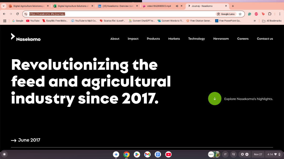Screen dimensions: 284x159
Task: Open YouTube from the shelf
Action: point(168,154)
